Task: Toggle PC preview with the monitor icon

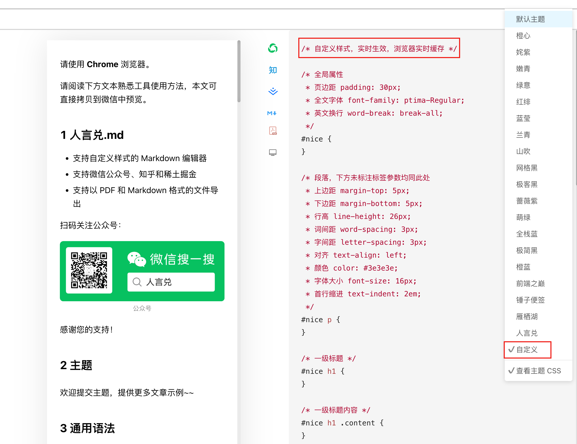Action: coord(273,153)
